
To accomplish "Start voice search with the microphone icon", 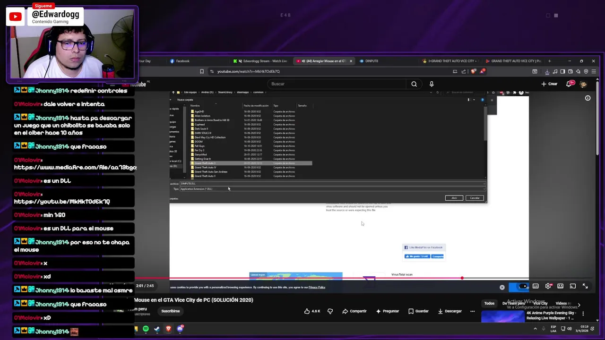I will tap(432, 84).
